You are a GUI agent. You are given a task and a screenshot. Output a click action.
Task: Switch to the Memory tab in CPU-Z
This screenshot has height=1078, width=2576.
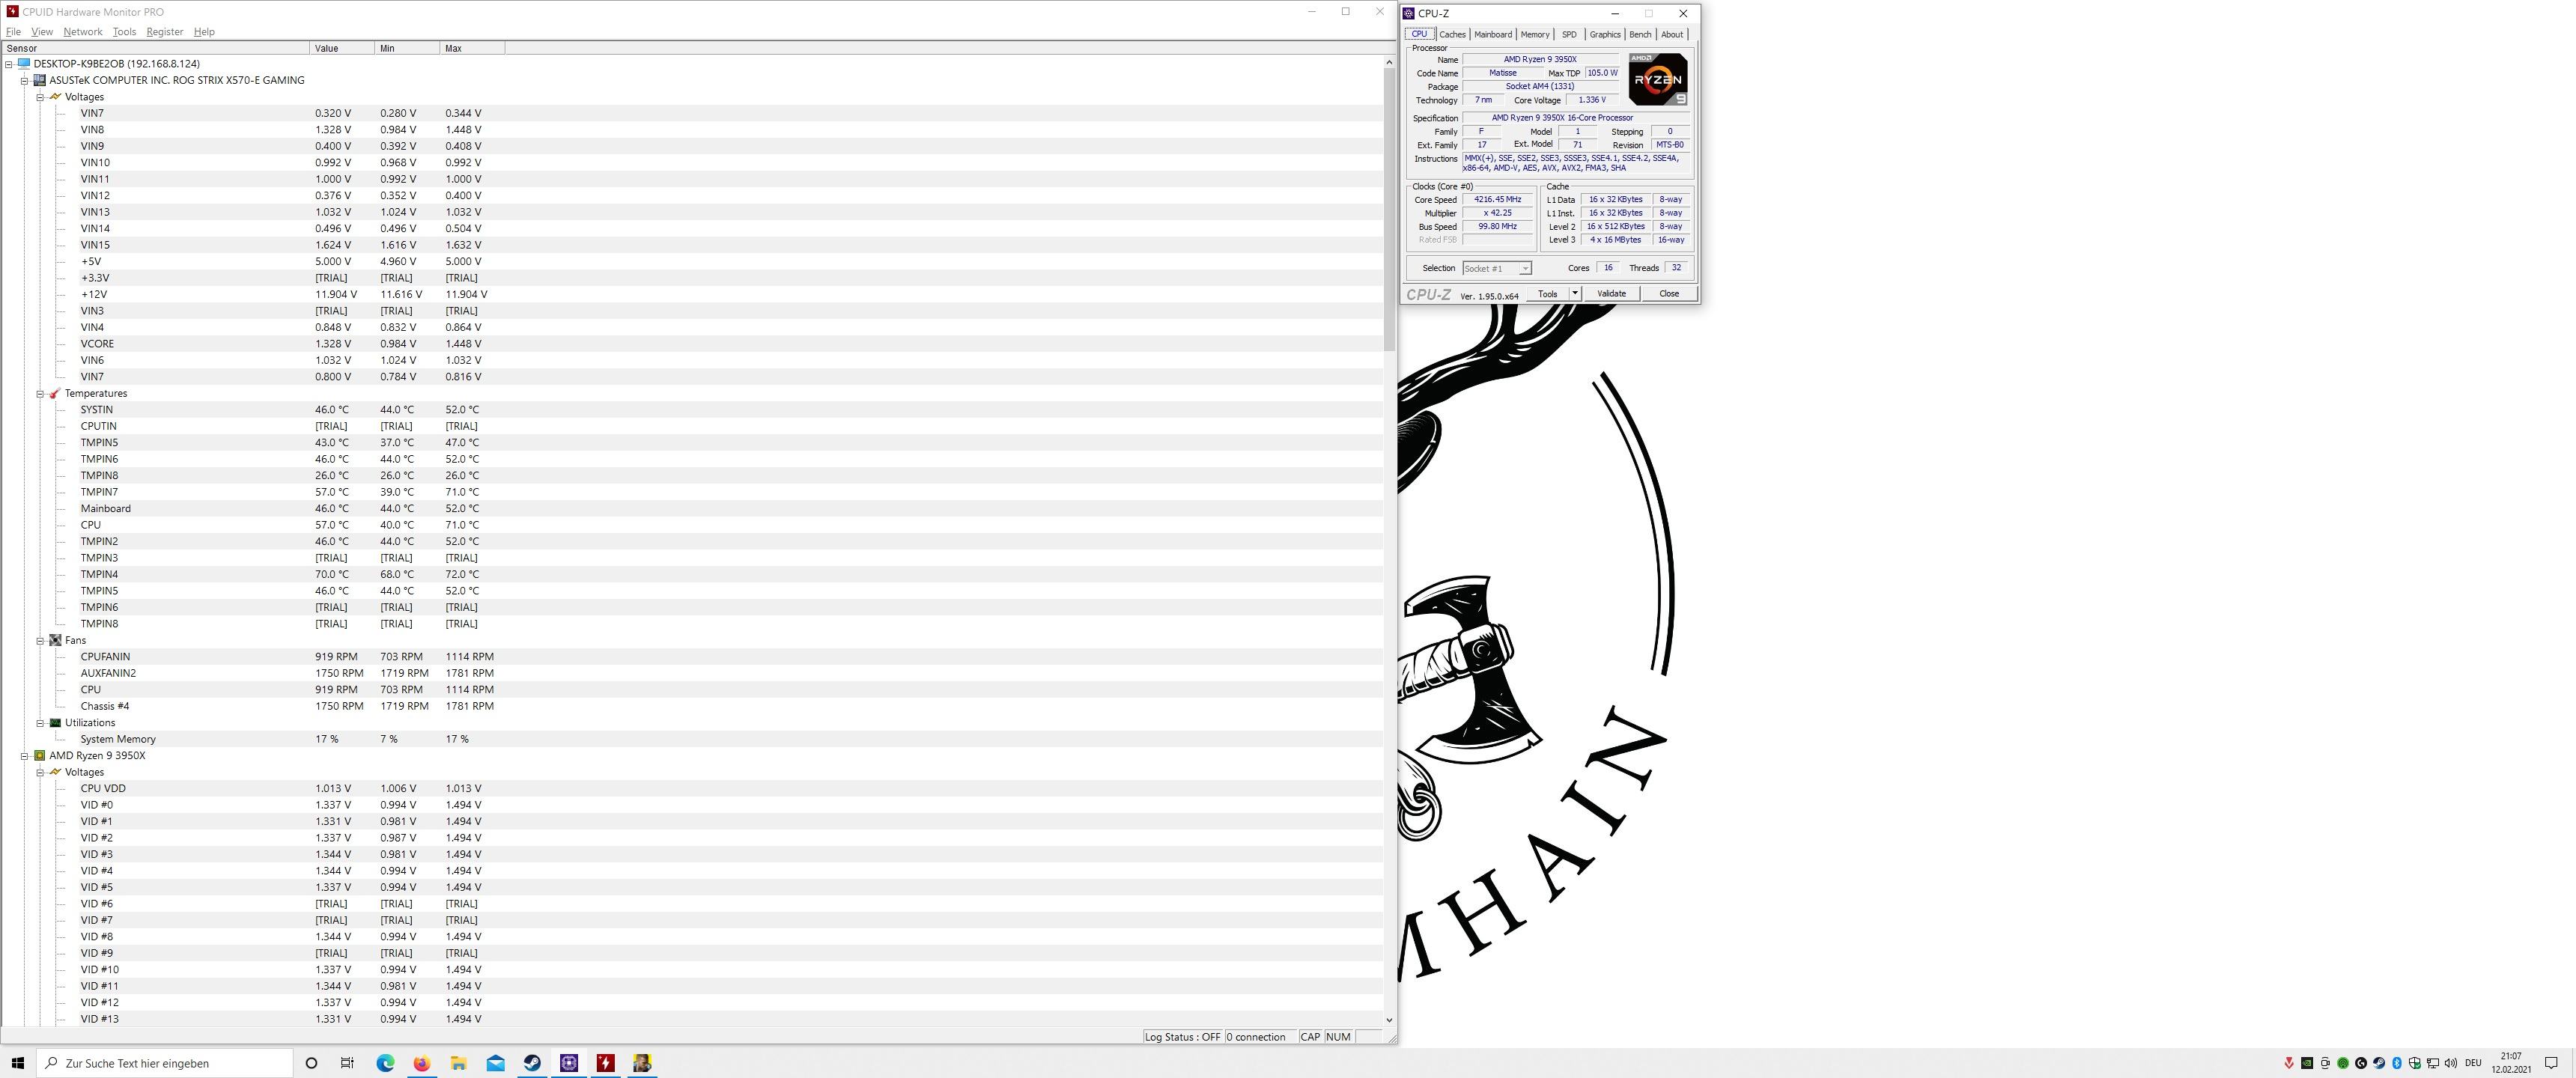(1534, 34)
